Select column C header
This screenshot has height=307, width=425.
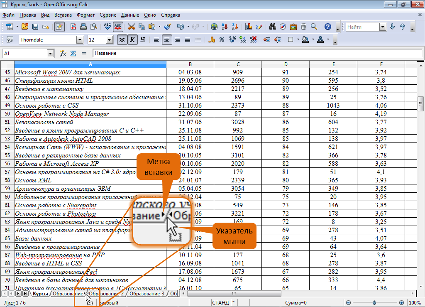(238, 64)
